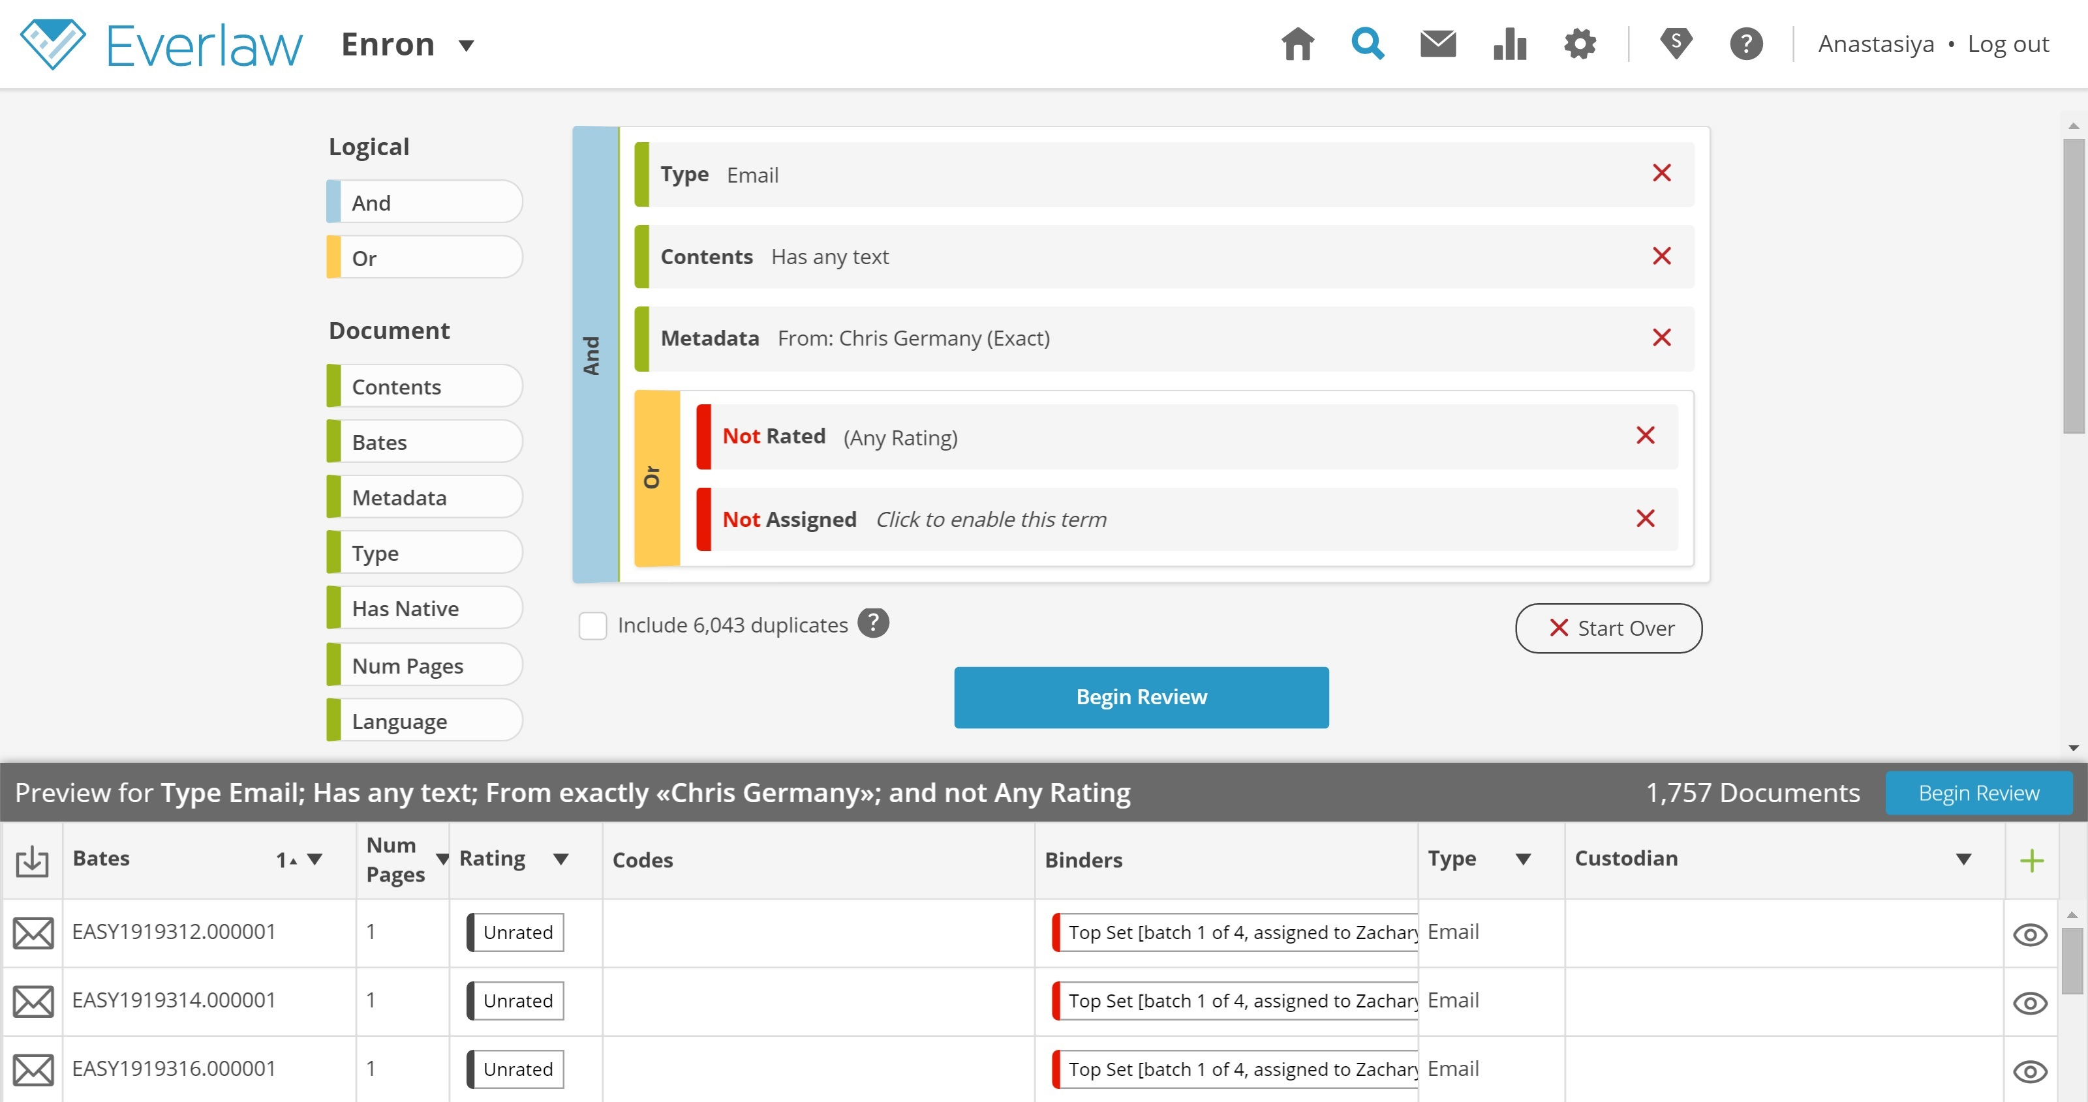
Task: Click the green plus add column icon
Action: 2031,861
